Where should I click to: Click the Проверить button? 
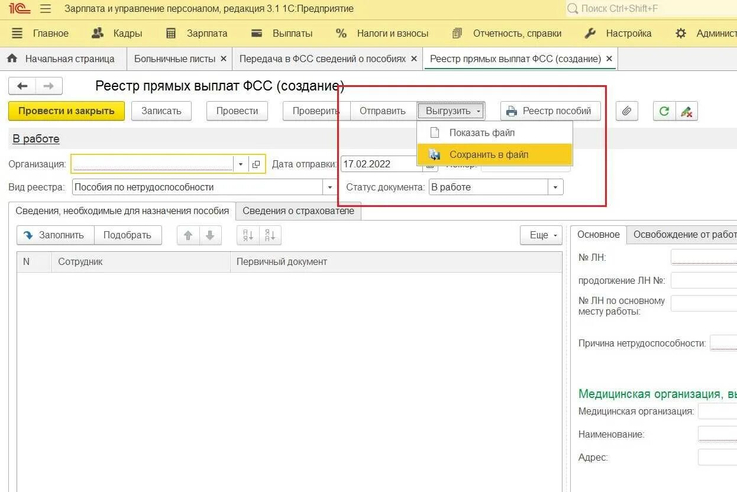[x=316, y=111]
